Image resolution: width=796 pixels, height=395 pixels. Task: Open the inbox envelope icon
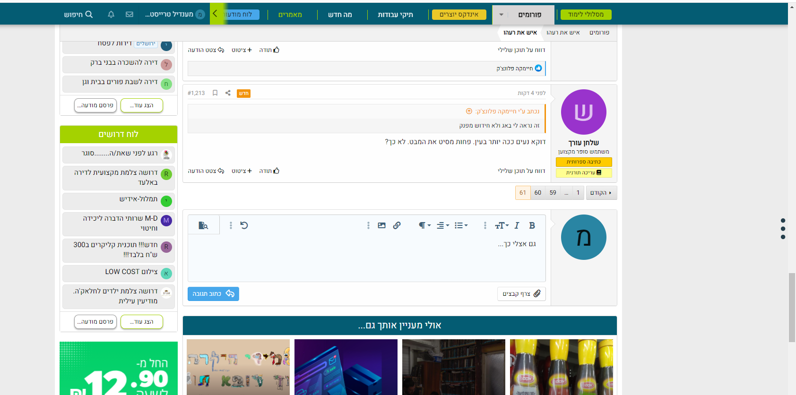(x=130, y=14)
